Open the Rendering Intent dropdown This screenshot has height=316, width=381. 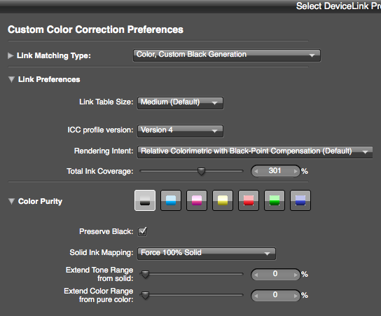point(255,152)
